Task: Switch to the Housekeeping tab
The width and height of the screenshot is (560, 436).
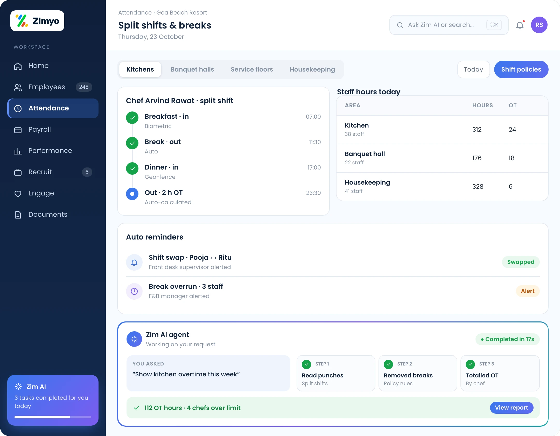Action: [x=312, y=69]
